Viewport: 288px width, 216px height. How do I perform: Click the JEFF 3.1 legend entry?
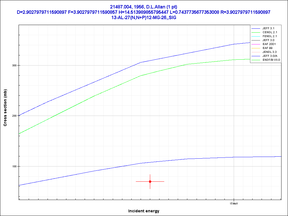point(268,28)
